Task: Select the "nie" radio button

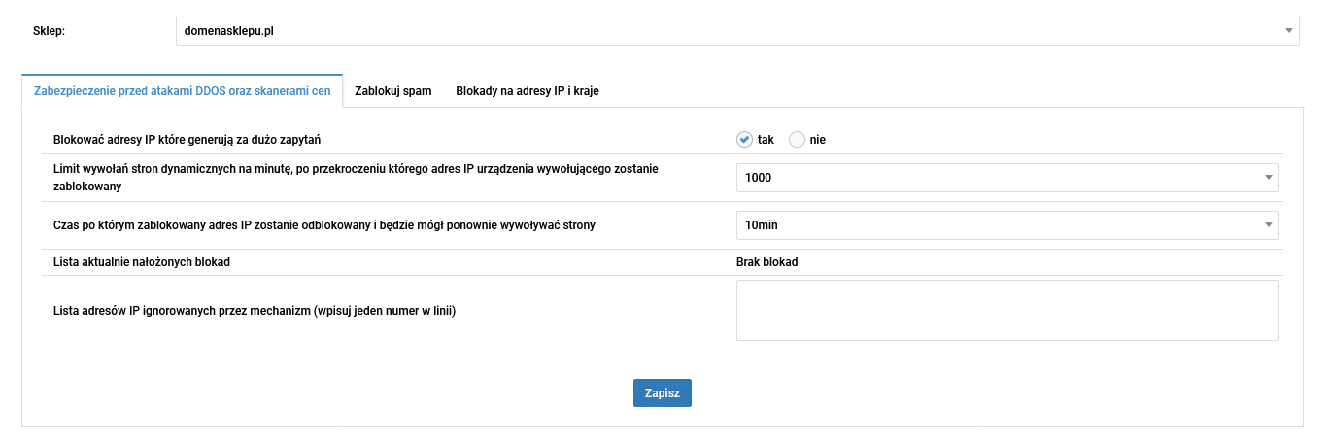Action: pos(798,139)
